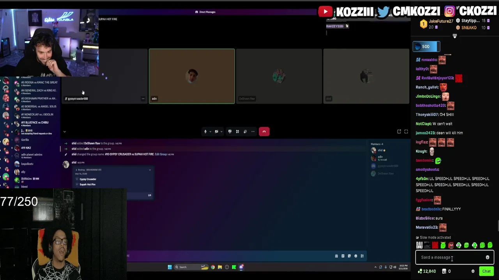Open the activities grid icon in call controls
The width and height of the screenshot is (499, 280).
(237, 131)
